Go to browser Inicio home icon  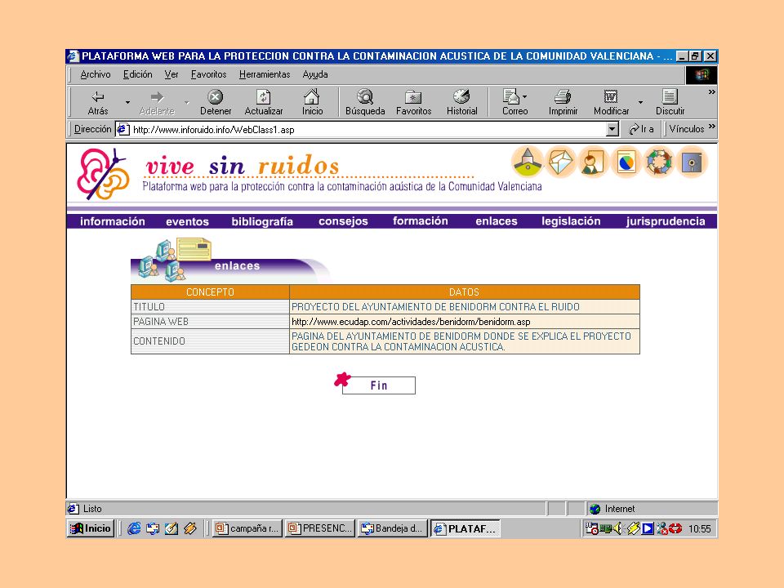click(x=312, y=96)
